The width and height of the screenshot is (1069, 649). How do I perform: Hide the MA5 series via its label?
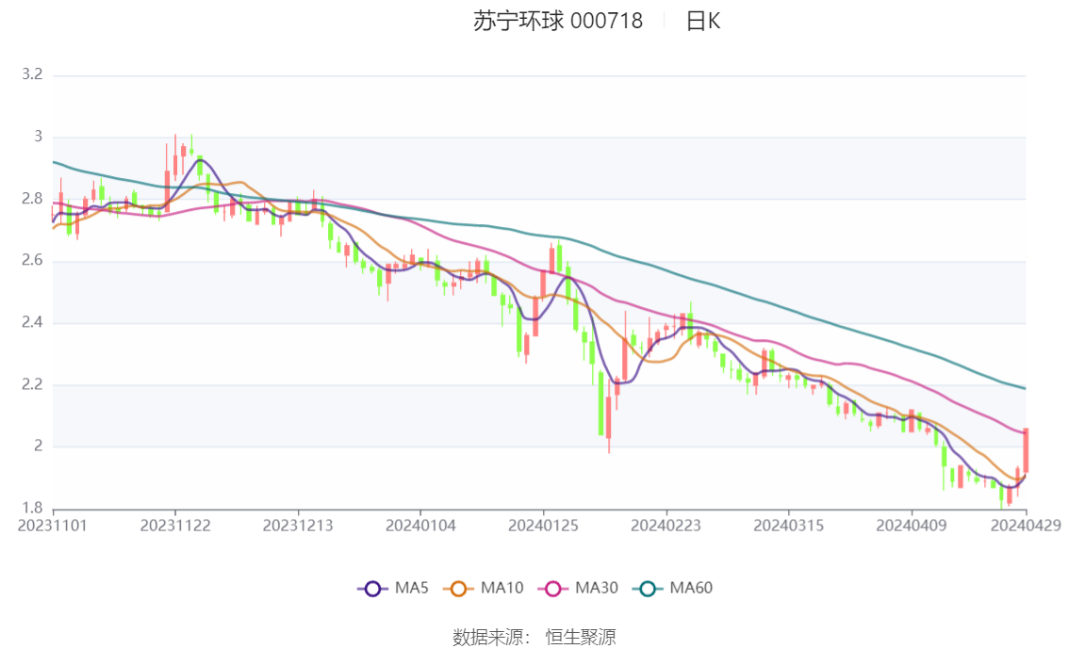pos(412,589)
